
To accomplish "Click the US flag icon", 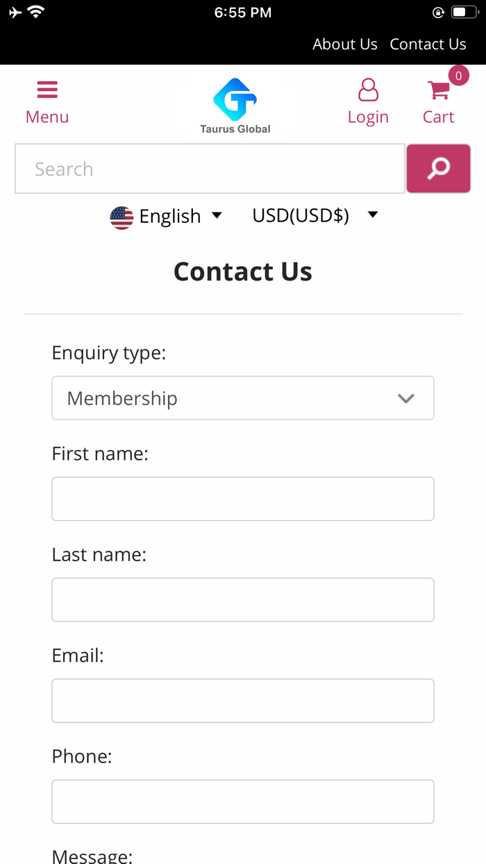I will pyautogui.click(x=121, y=217).
